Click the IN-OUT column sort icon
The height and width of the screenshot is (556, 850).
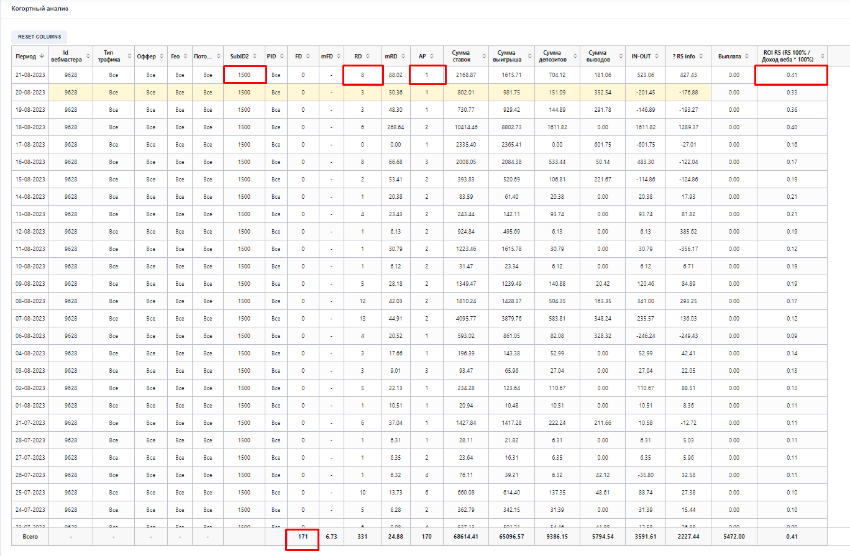click(x=656, y=56)
